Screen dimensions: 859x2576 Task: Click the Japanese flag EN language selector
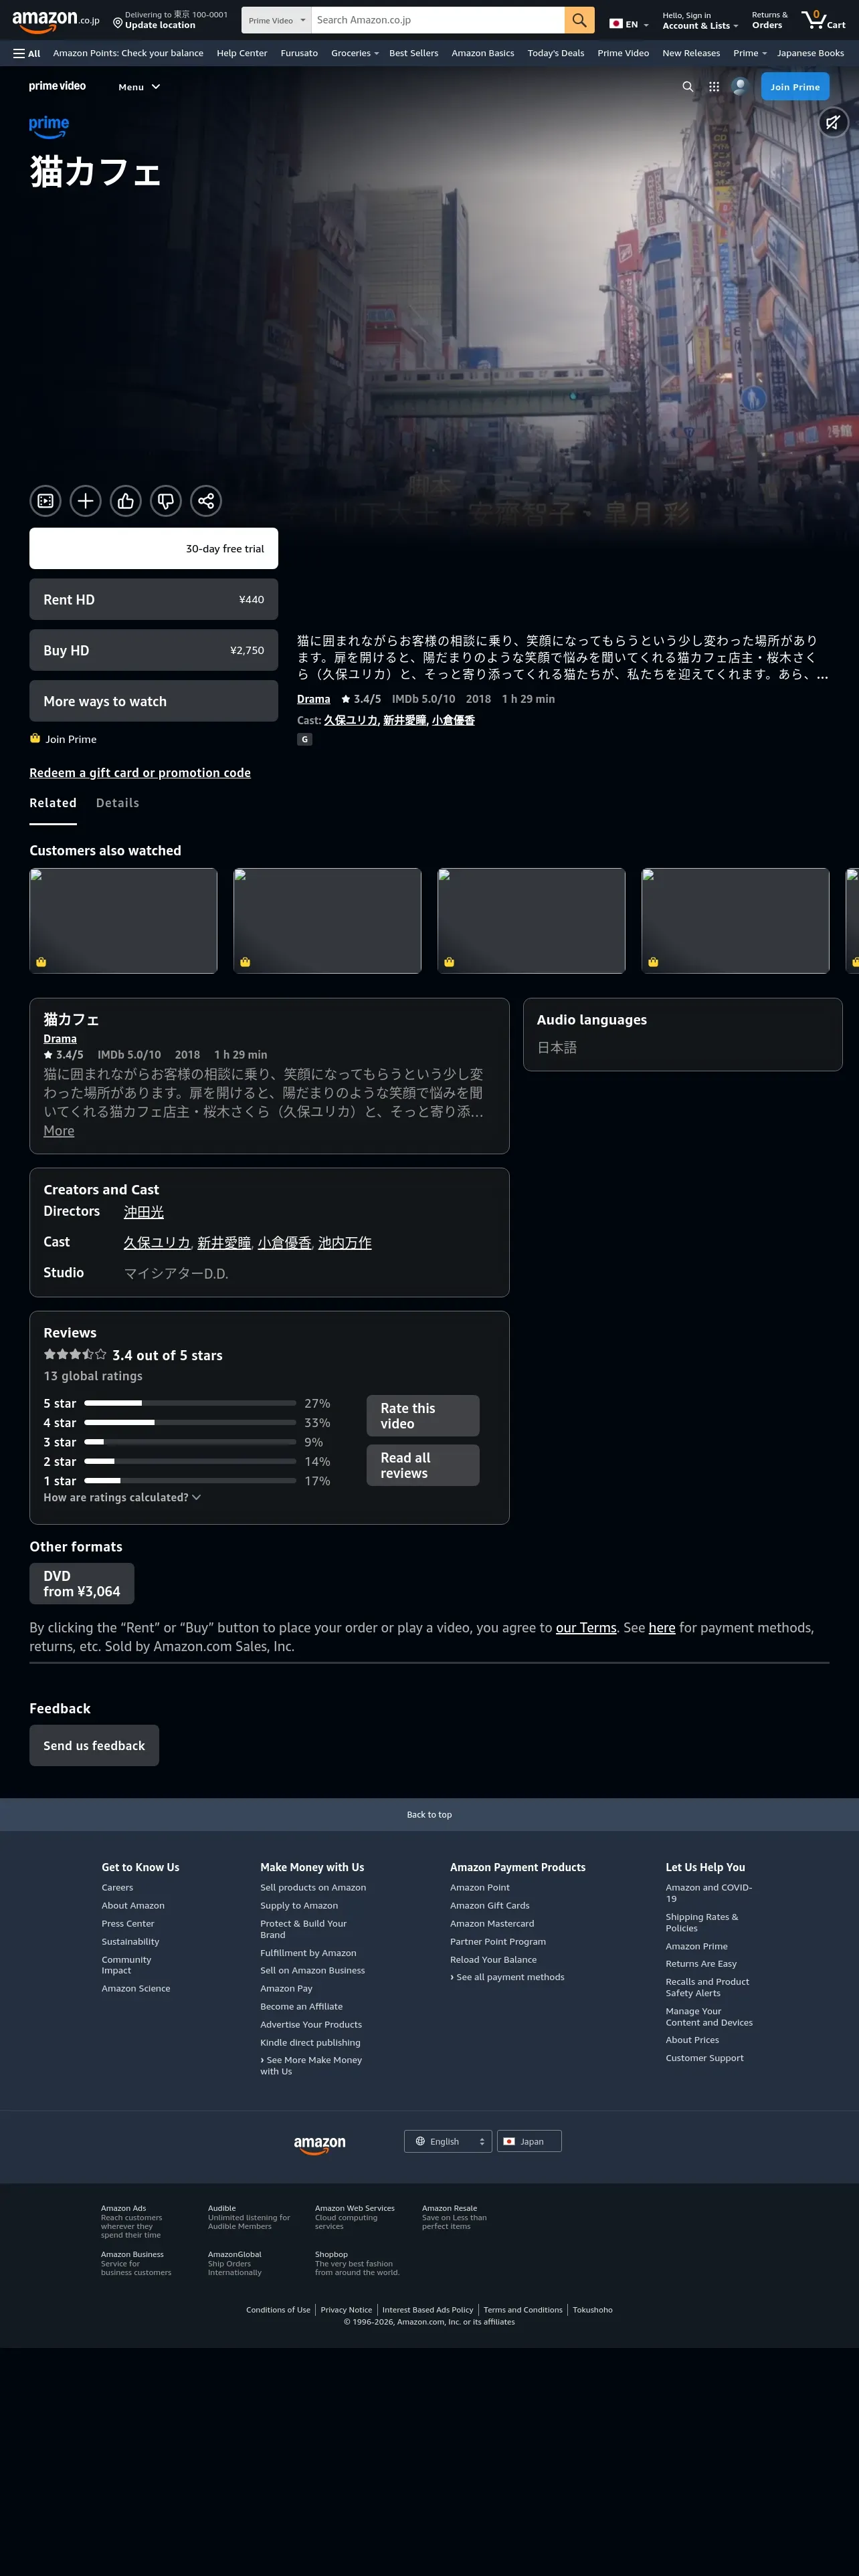click(x=629, y=24)
